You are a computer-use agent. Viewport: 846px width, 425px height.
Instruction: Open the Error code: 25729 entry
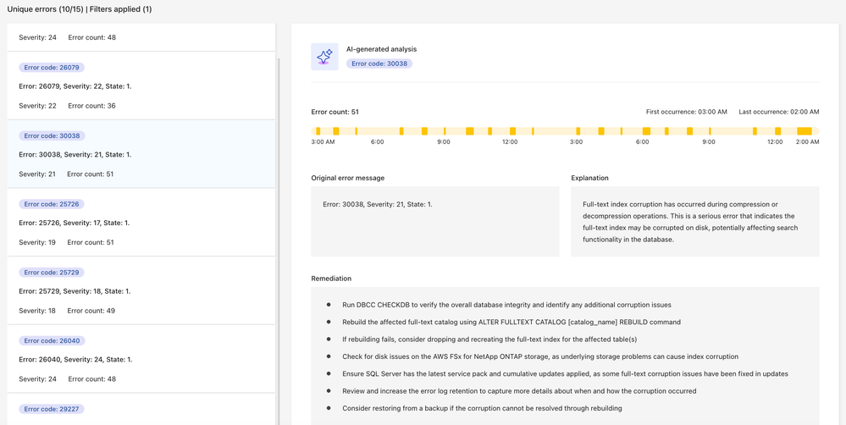141,291
